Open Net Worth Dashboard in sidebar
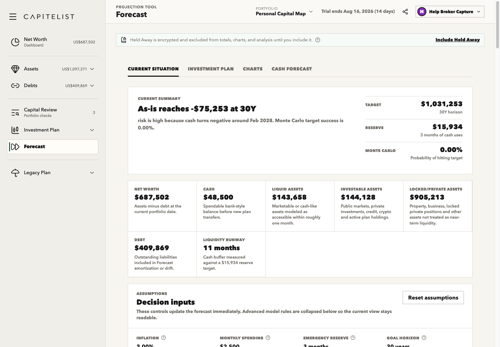 click(52, 42)
